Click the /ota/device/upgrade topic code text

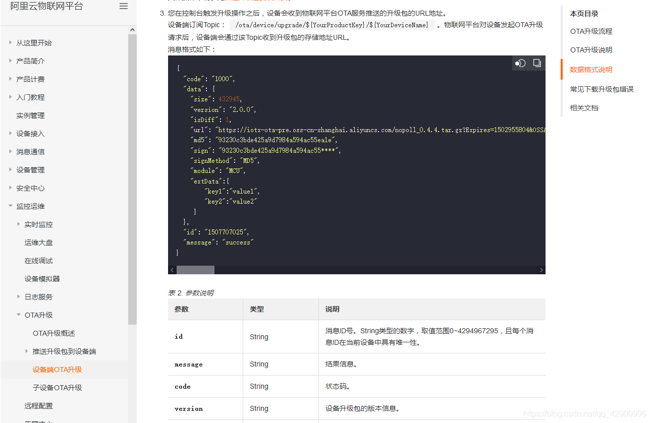(x=332, y=25)
